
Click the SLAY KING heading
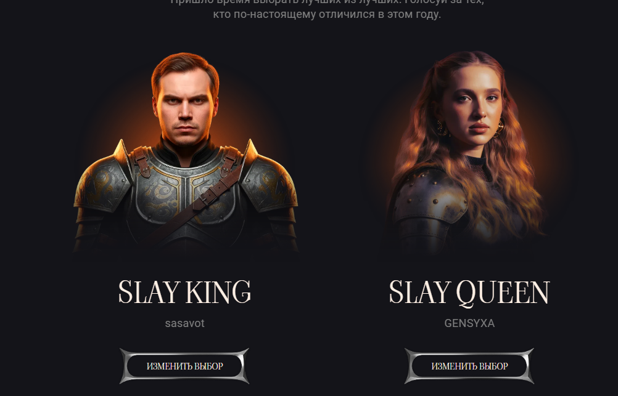coord(184,292)
